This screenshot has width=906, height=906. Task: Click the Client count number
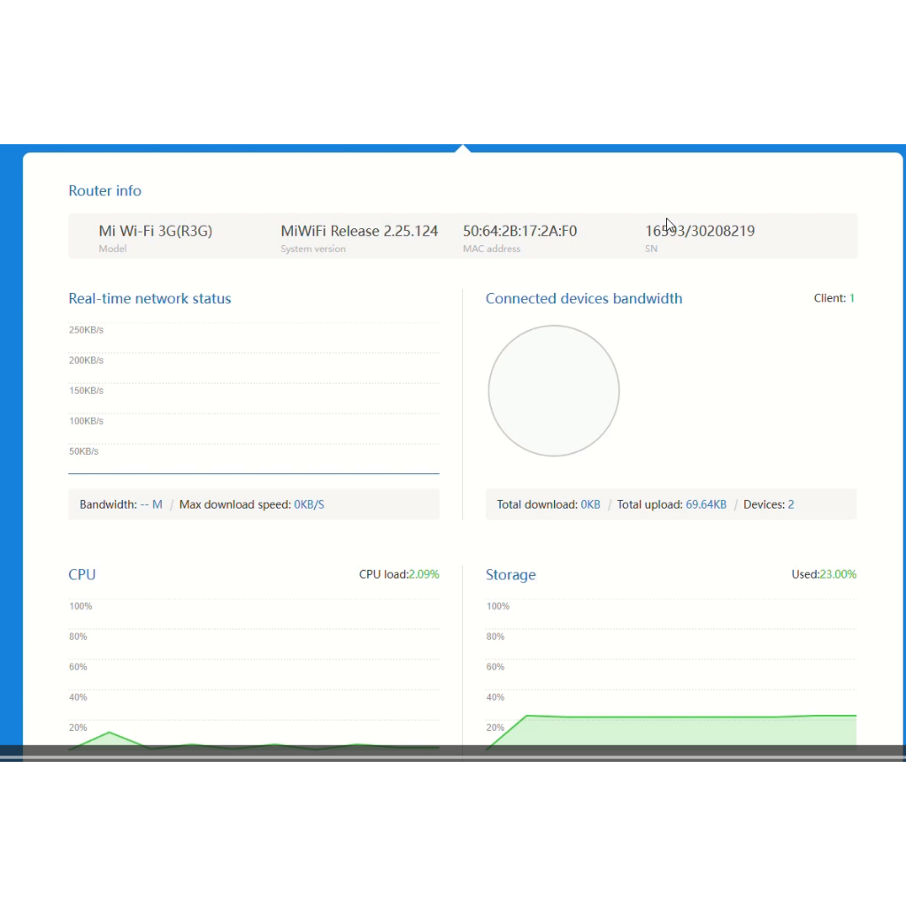pos(852,298)
